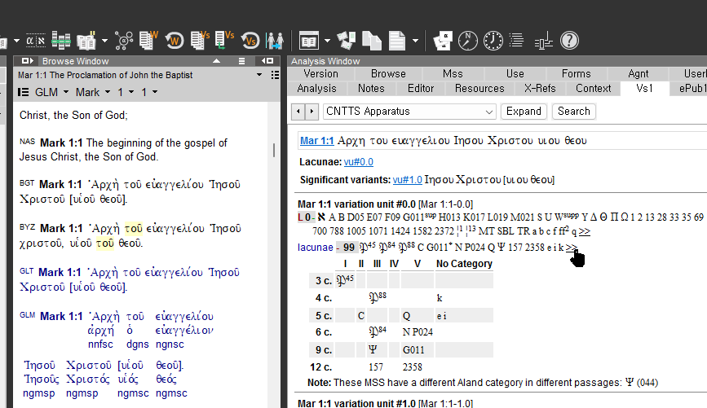Switch to the Context tab
This screenshot has height=408, width=707.
pos(593,88)
